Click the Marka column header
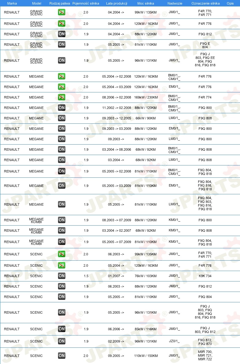 12,3
